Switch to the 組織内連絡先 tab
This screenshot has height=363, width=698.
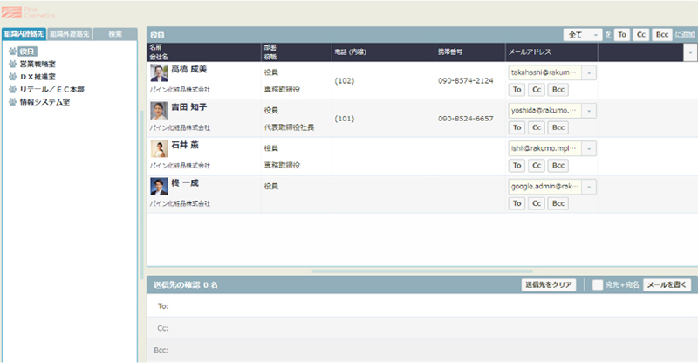pyautogui.click(x=24, y=34)
